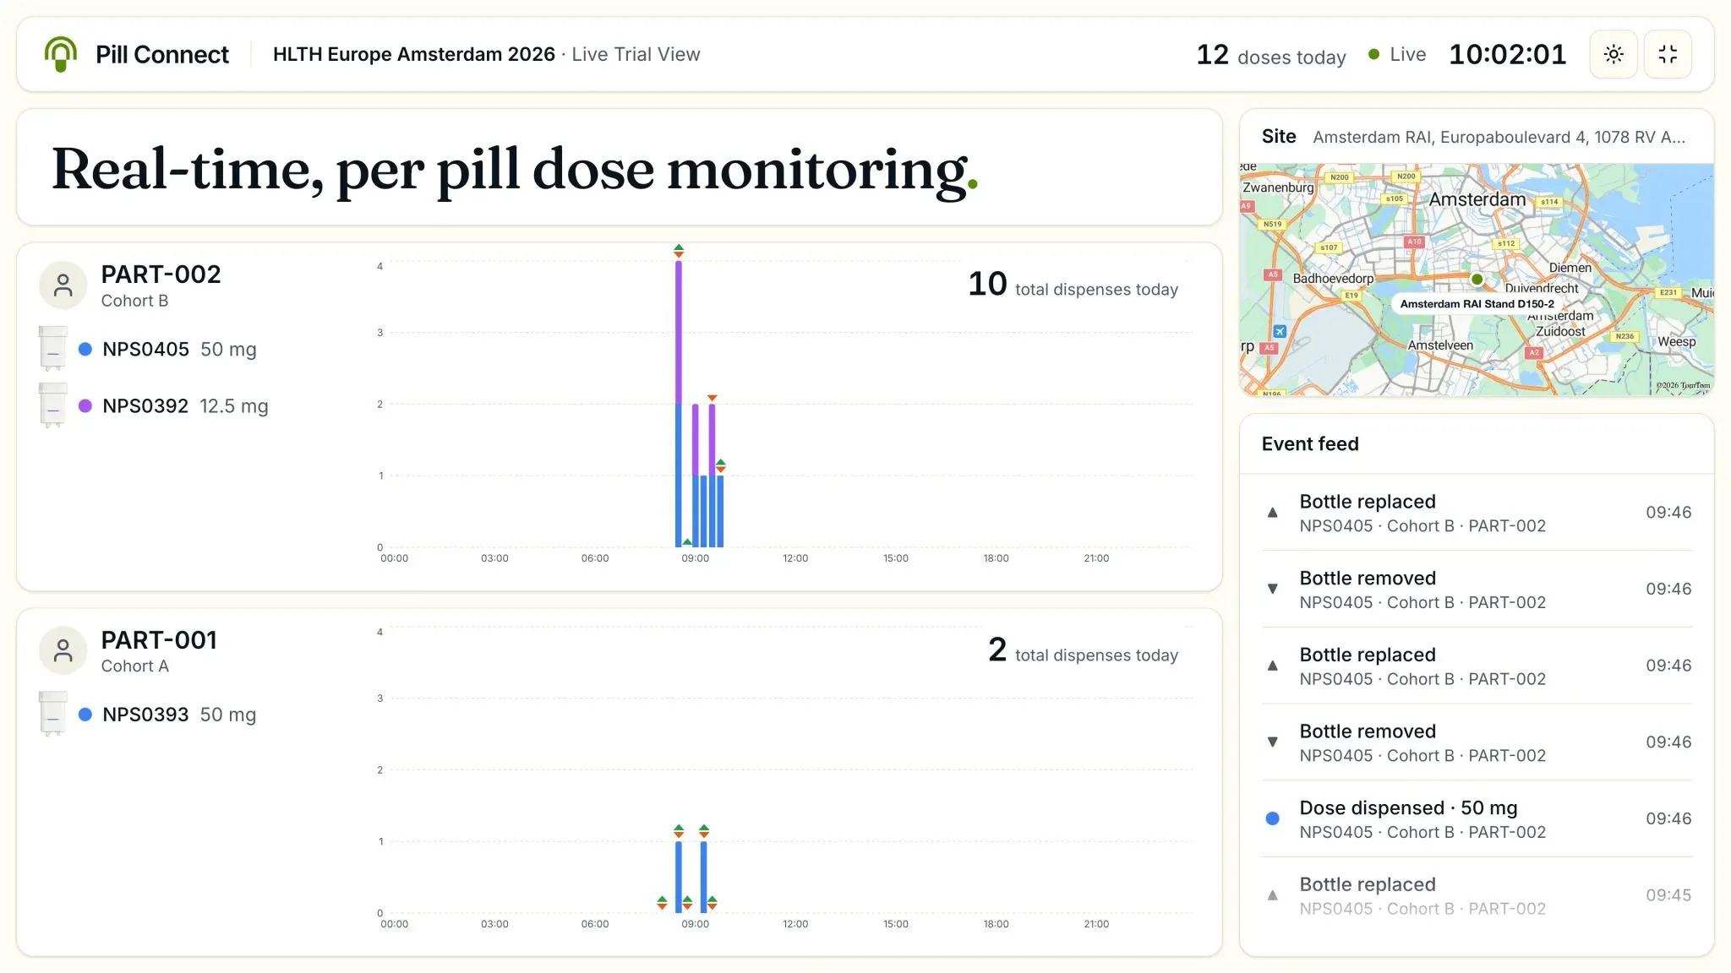
Task: Click the 'NPS0392' bottle label
Action: (145, 405)
